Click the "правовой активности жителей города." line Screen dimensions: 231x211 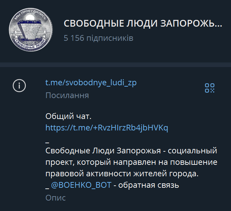[122, 174]
